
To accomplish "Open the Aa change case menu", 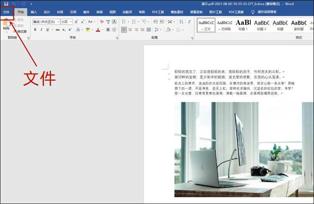I will click(92, 22).
